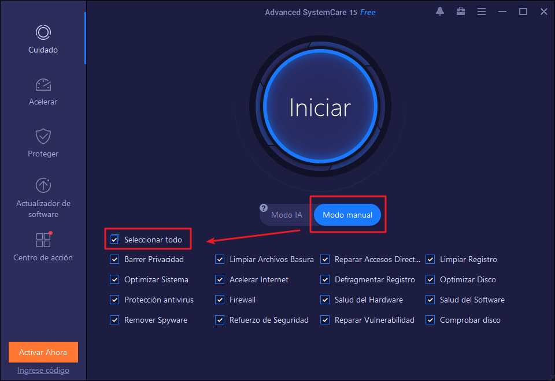Switch to Modo IA
Screen dimensions: 555x381
287,215
